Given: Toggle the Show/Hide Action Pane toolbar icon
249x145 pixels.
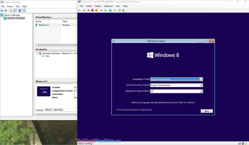Looking at the screenshot, I should (x=24, y=11).
